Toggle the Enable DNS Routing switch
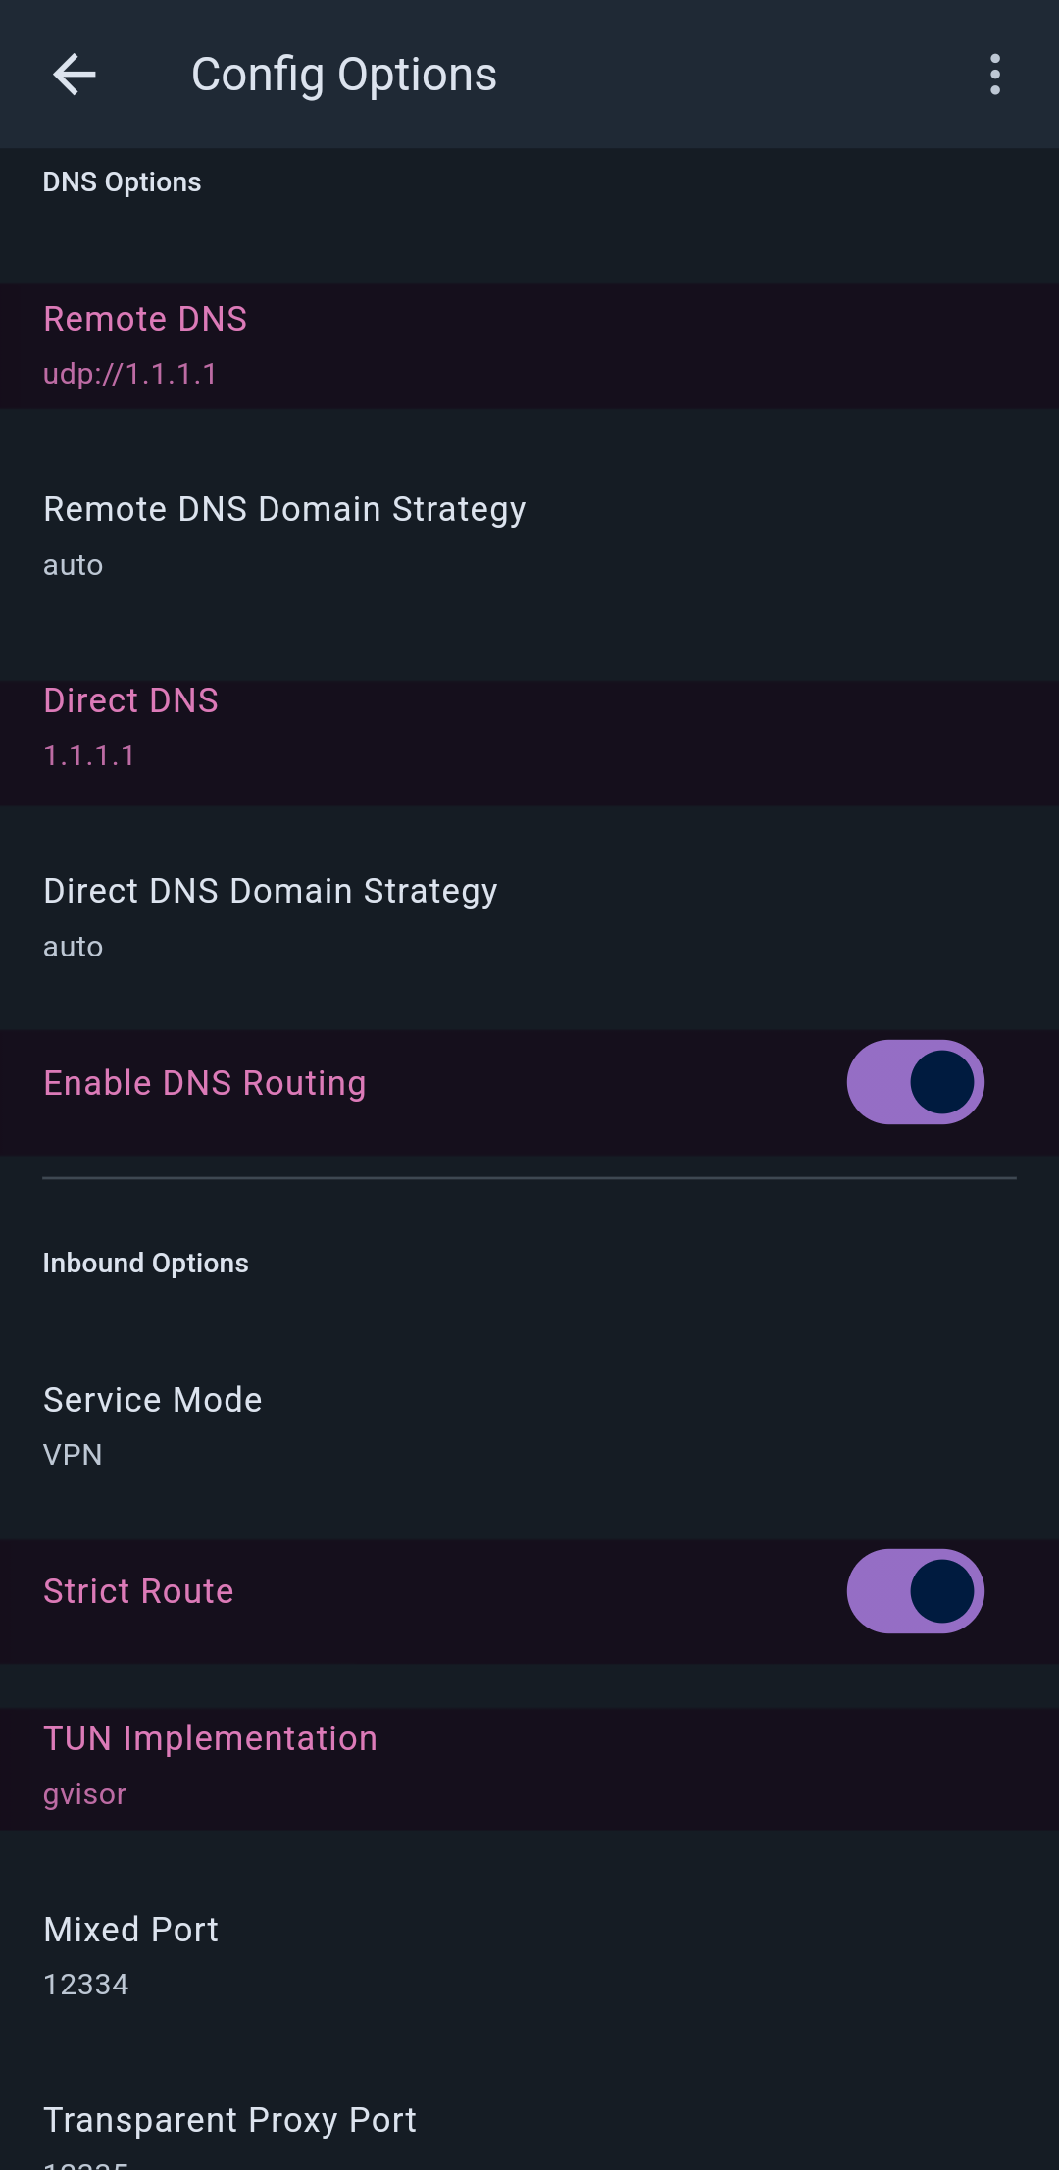The height and width of the screenshot is (2170, 1059). tap(915, 1082)
